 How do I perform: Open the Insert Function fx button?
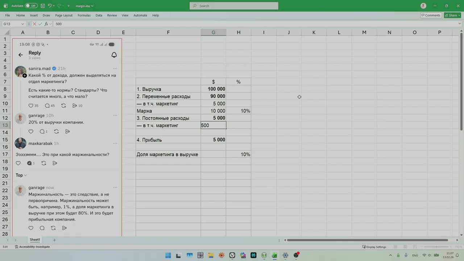(46, 24)
